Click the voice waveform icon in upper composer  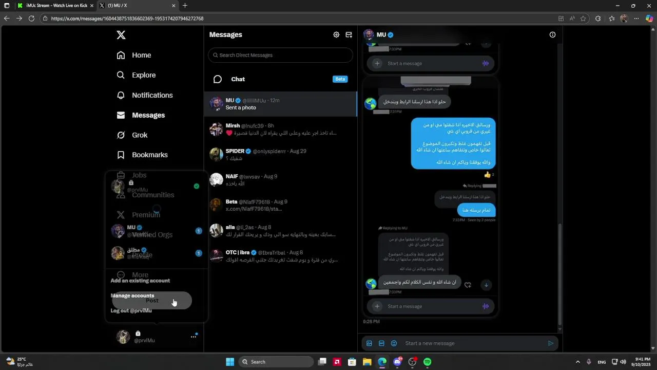(485, 63)
